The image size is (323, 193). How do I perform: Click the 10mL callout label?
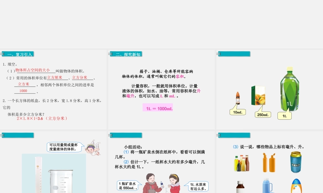point(237,112)
